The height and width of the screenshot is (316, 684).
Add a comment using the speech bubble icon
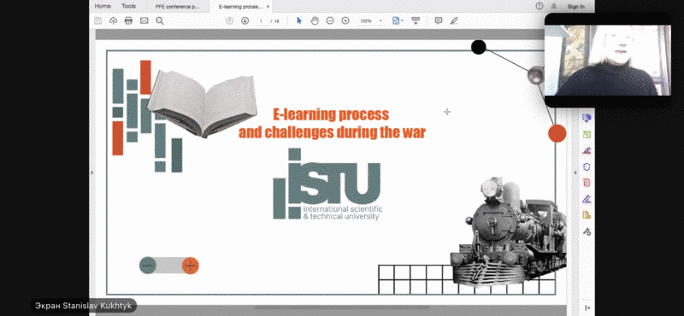coord(439,20)
